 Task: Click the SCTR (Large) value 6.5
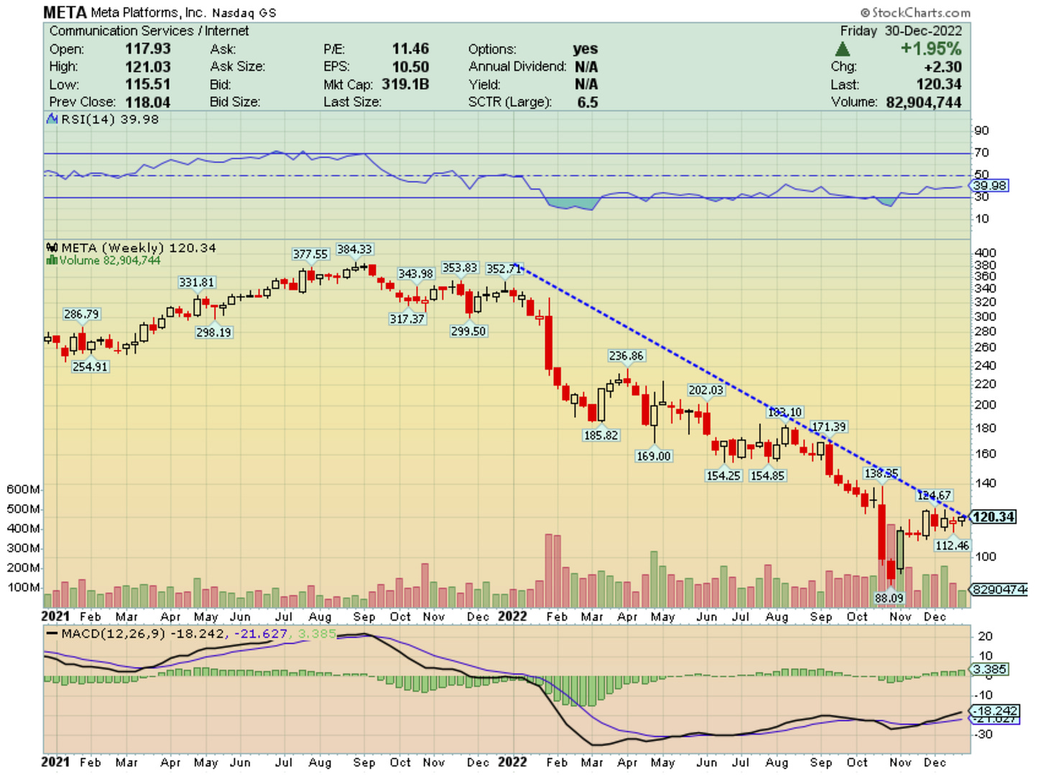click(588, 102)
